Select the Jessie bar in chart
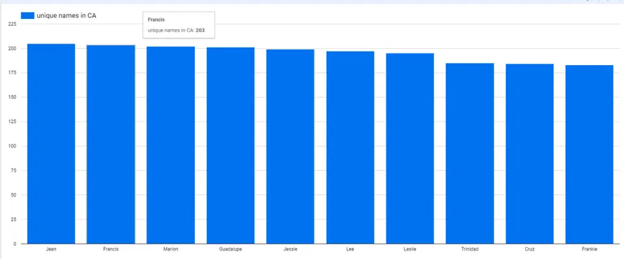The width and height of the screenshot is (624, 259). pyautogui.click(x=290, y=146)
